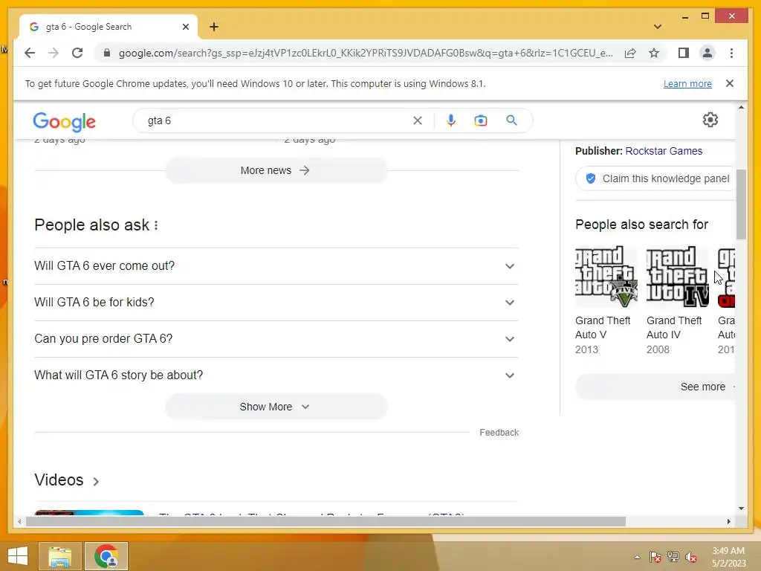The width and height of the screenshot is (761, 571).
Task: Open the Rockstar Games publisher link
Action: tap(664, 151)
